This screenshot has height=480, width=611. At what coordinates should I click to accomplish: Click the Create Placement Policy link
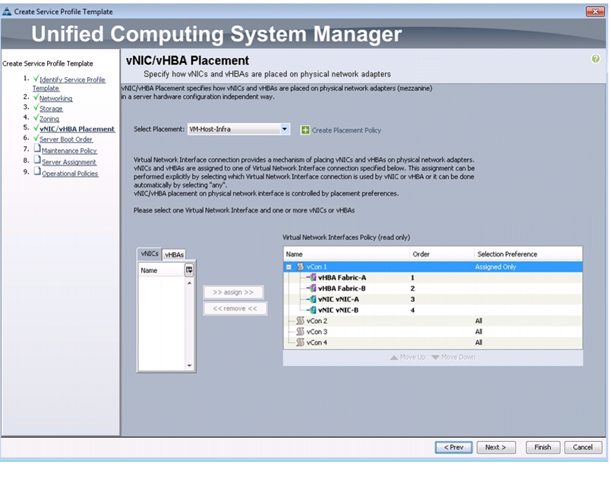346,130
